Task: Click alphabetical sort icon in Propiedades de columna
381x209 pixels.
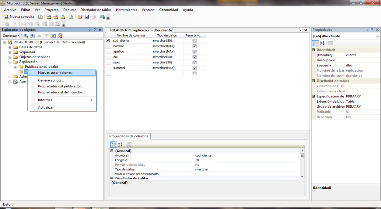Action: pyautogui.click(x=120, y=145)
